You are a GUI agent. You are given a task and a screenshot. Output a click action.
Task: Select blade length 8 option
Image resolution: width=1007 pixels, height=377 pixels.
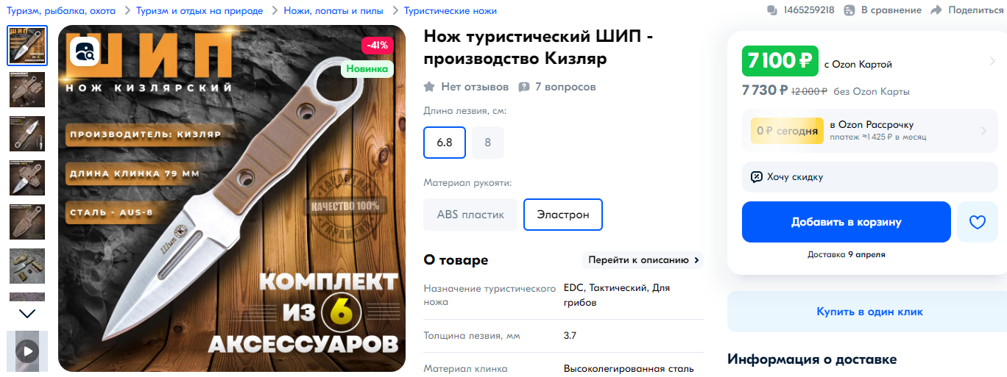coord(487,143)
